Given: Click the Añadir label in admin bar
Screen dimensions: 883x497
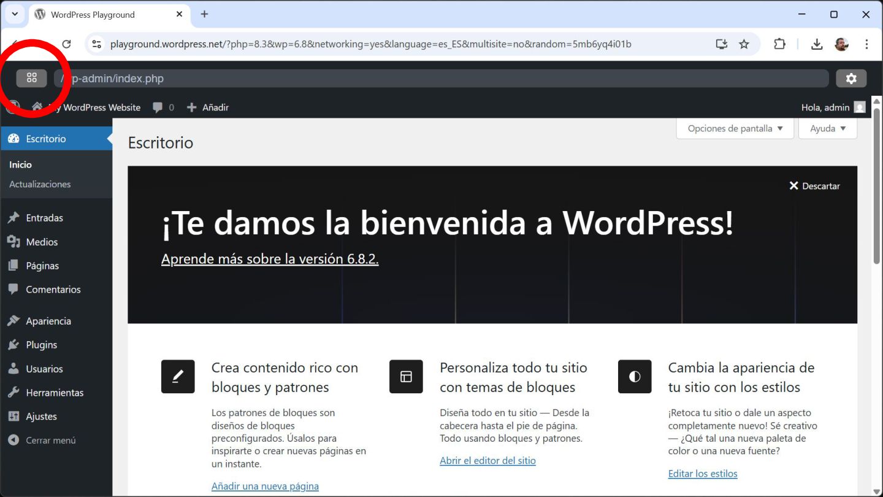Looking at the screenshot, I should (x=216, y=107).
